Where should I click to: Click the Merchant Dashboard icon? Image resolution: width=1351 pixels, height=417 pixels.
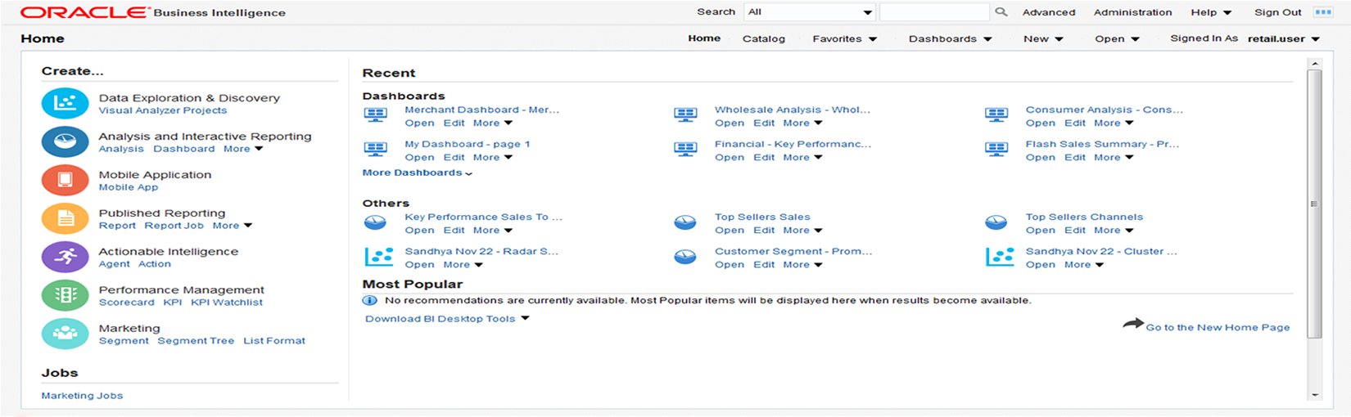point(375,115)
